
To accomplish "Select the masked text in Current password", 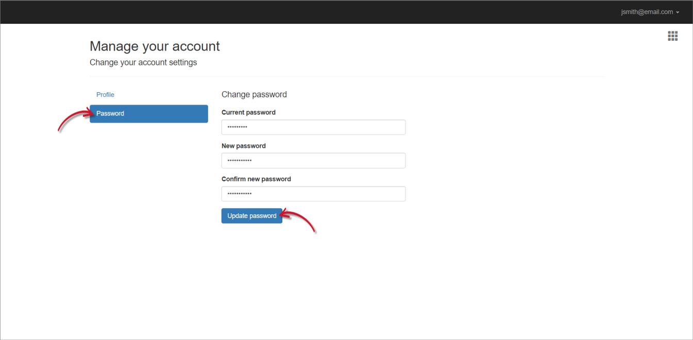I will coord(237,127).
